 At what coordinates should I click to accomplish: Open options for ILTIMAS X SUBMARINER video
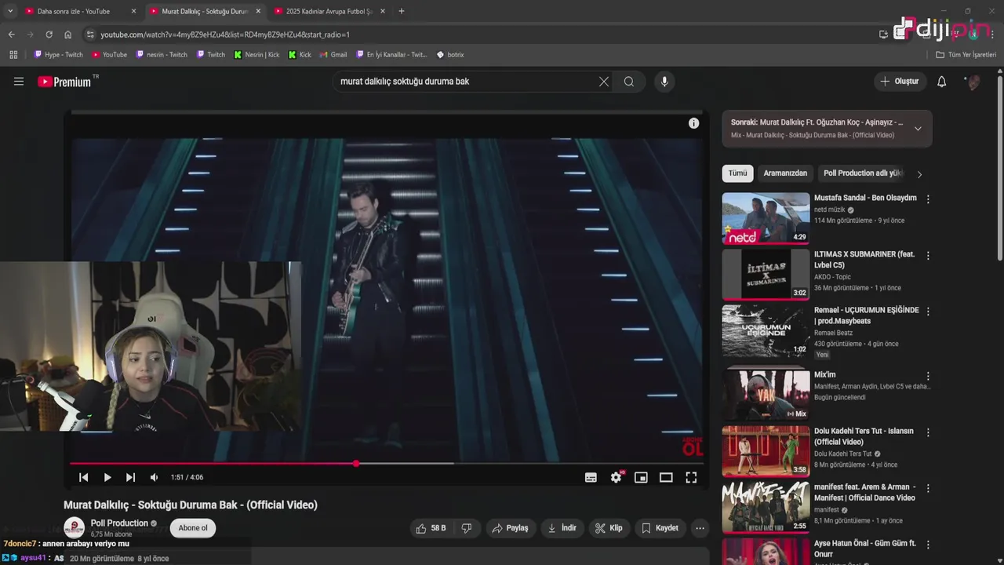928,256
